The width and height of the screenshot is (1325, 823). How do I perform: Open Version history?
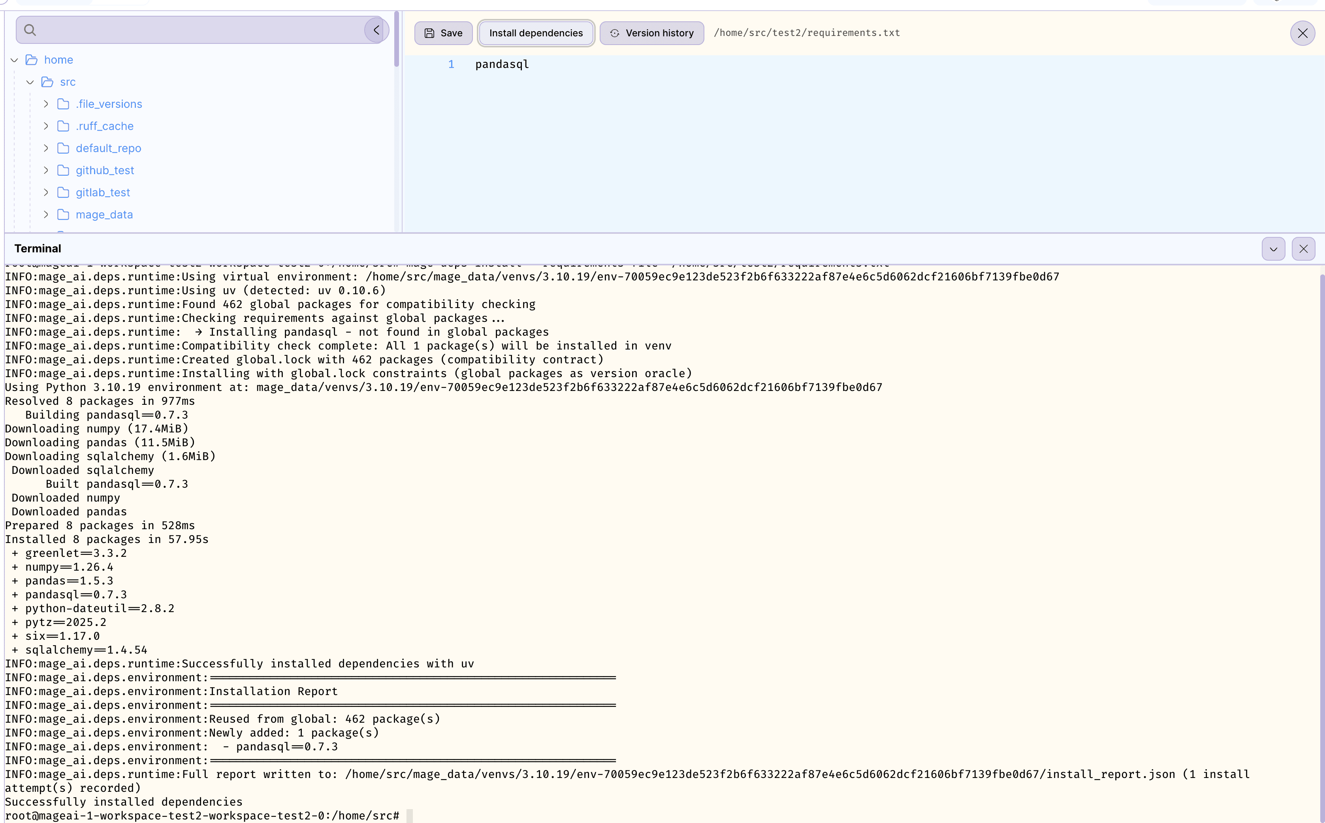(x=651, y=33)
